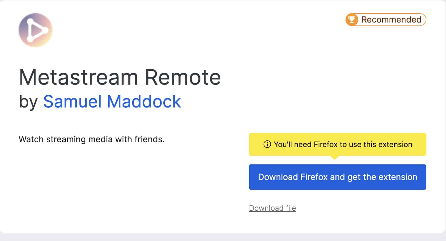Click the info icon in yellow notice
The height and width of the screenshot is (241, 446).
[x=267, y=144]
